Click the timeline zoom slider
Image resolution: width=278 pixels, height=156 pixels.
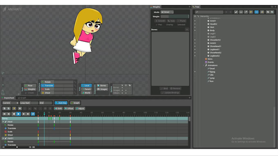coord(17,147)
